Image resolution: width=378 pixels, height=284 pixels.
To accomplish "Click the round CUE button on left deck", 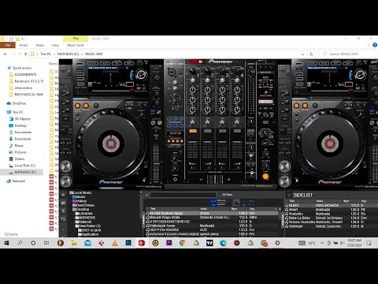I will (66, 166).
